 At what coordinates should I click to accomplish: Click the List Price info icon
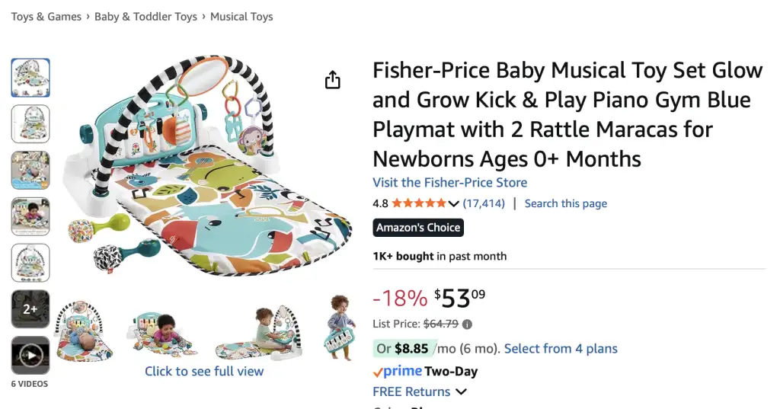(x=467, y=324)
